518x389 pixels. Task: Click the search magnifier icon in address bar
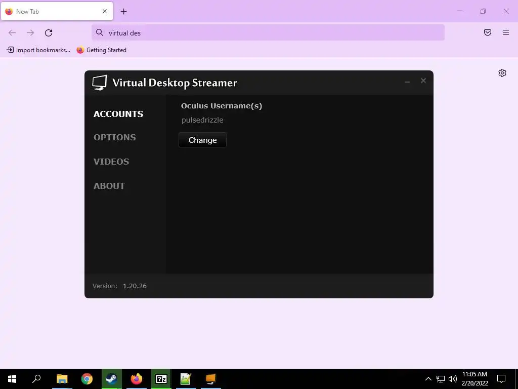100,32
